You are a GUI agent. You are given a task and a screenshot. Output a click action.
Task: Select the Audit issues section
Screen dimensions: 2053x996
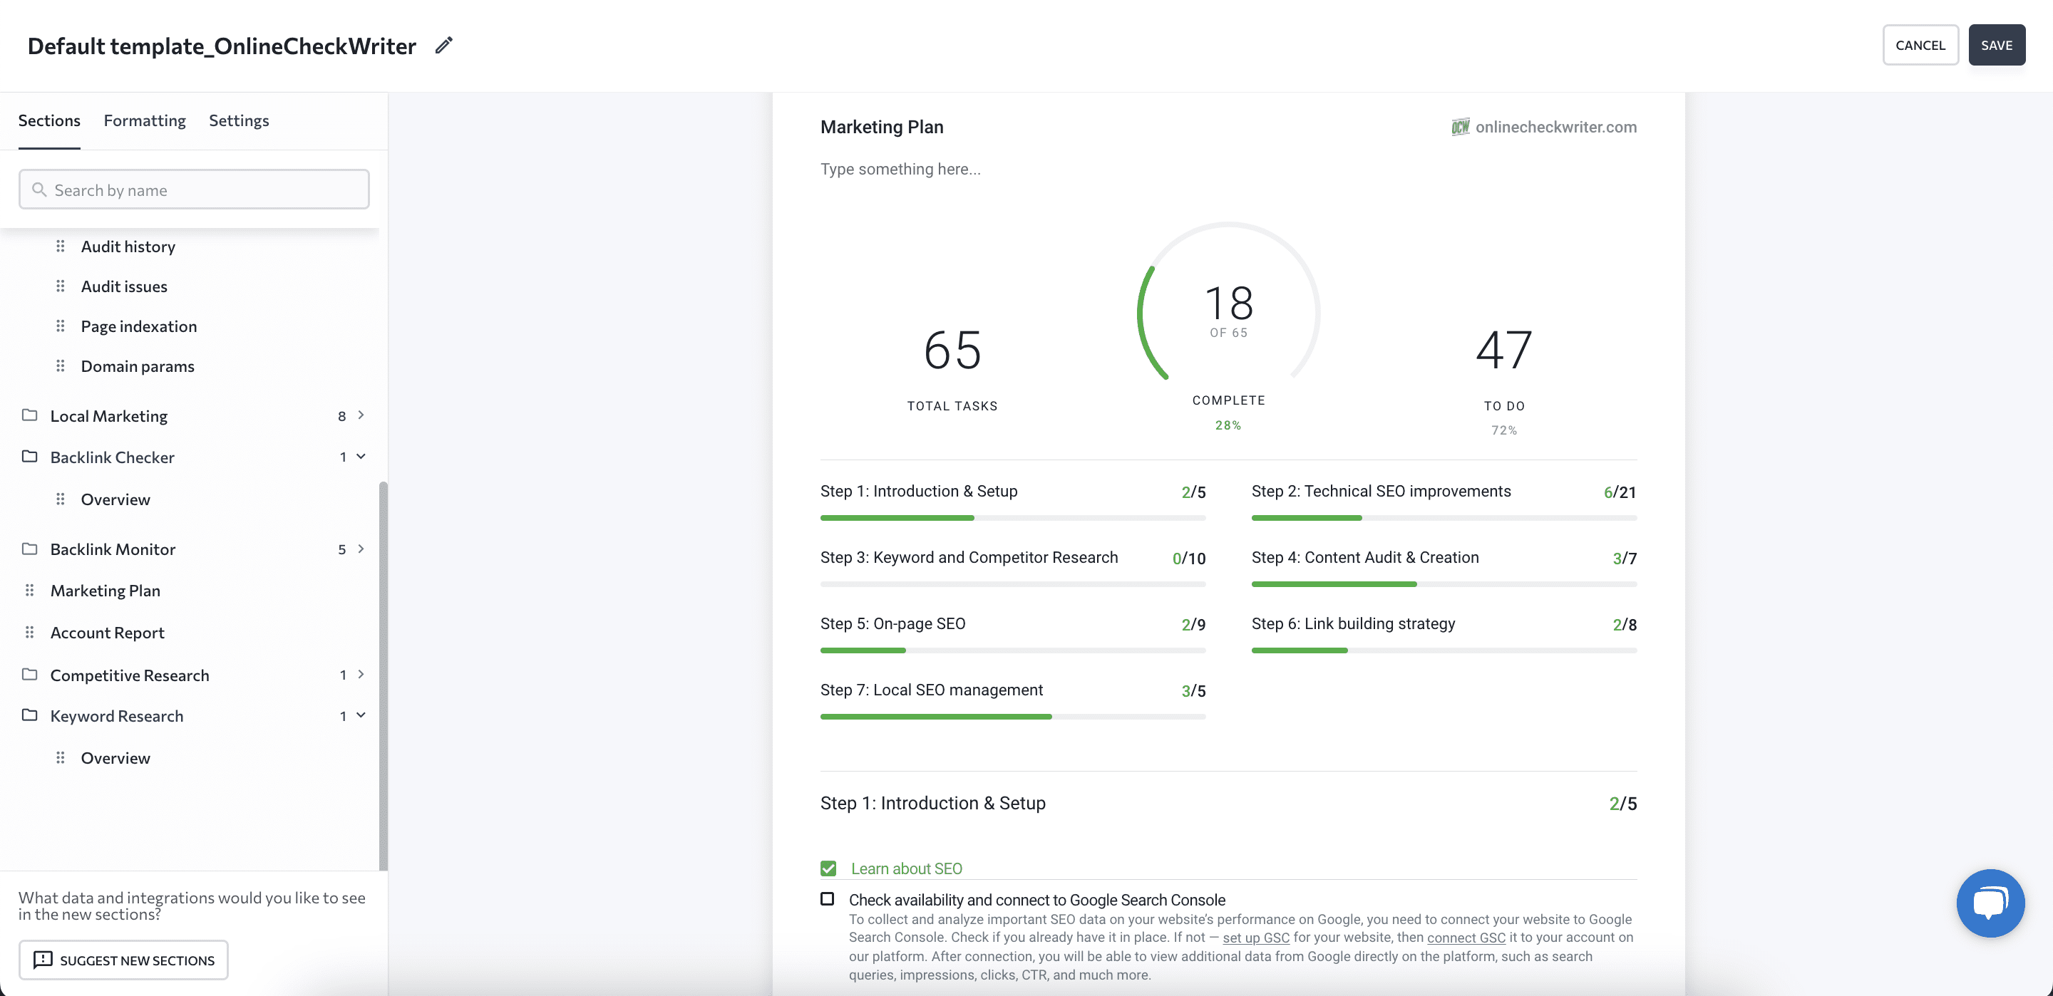tap(123, 286)
